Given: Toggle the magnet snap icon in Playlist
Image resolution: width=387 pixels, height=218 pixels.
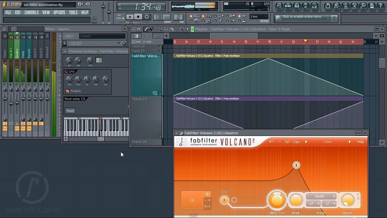Looking at the screenshot, I should tap(139, 29).
